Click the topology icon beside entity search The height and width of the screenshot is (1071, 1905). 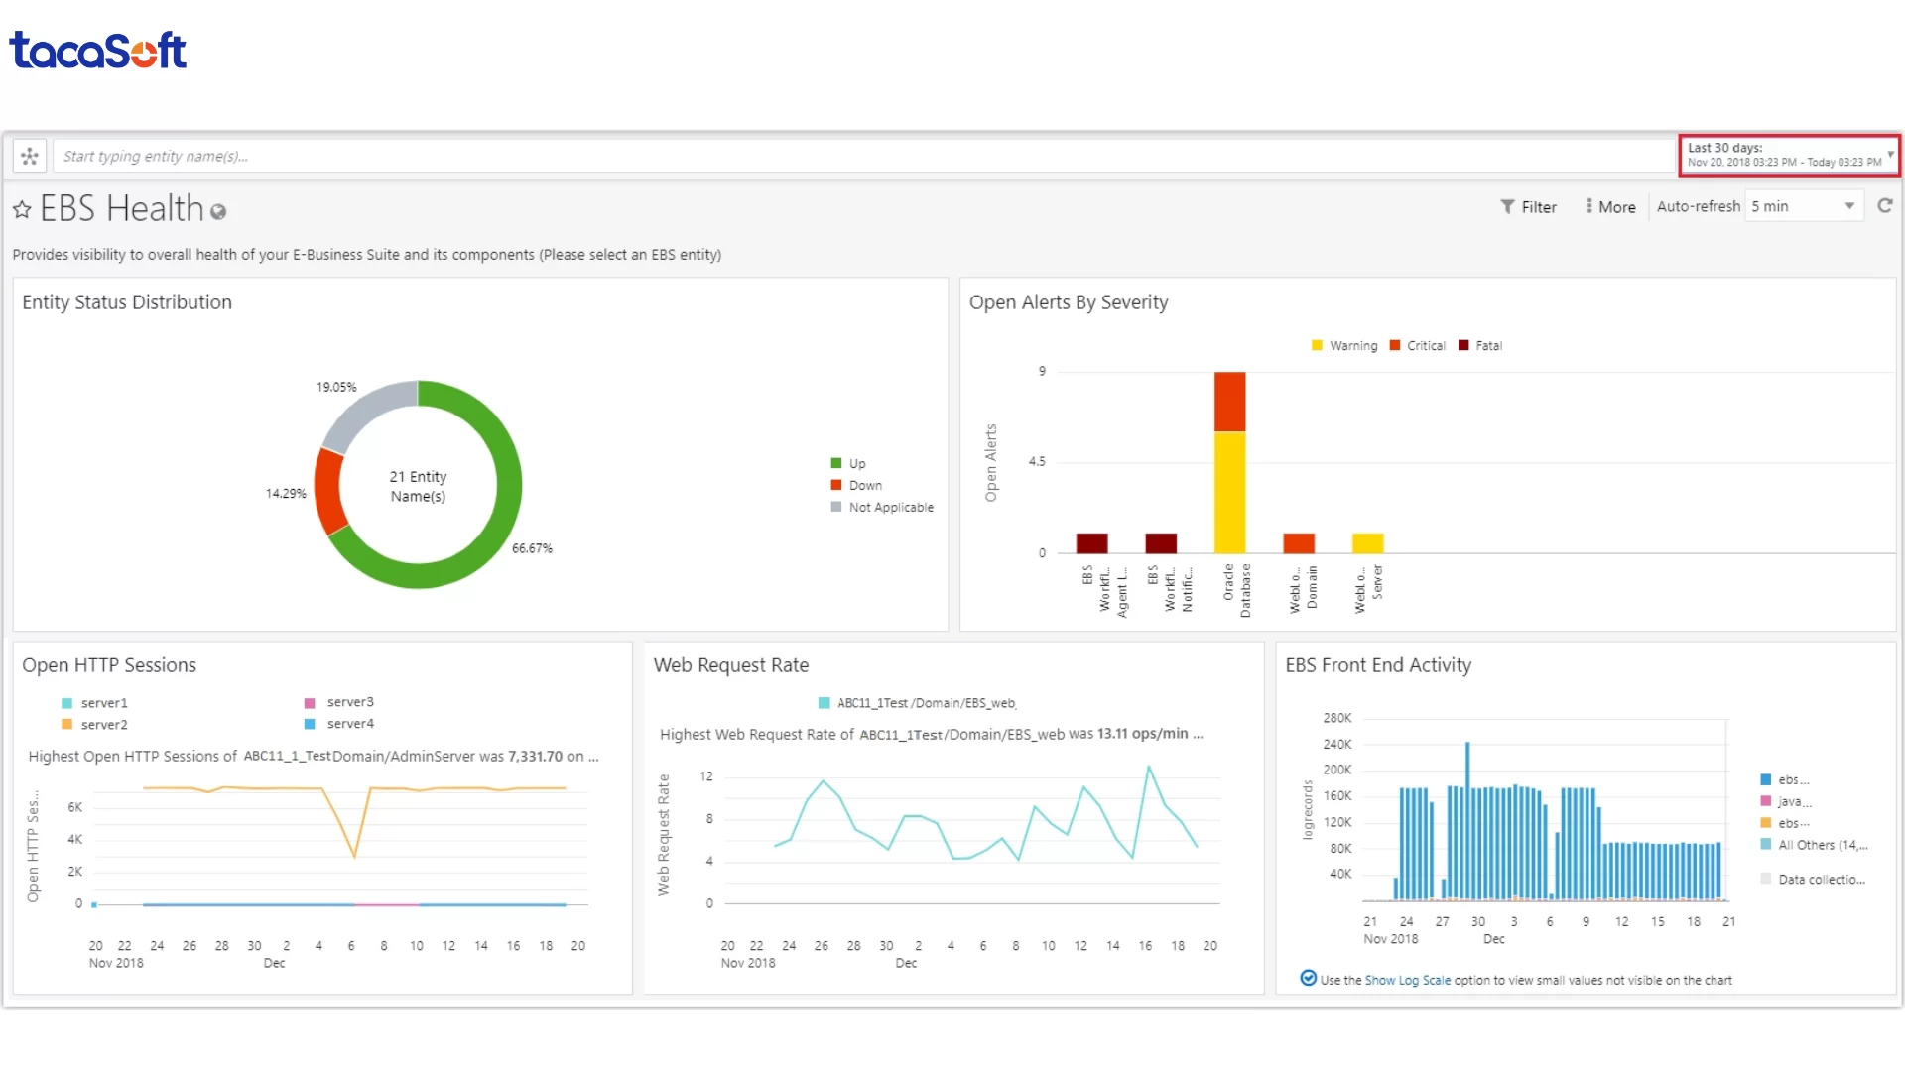[30, 156]
